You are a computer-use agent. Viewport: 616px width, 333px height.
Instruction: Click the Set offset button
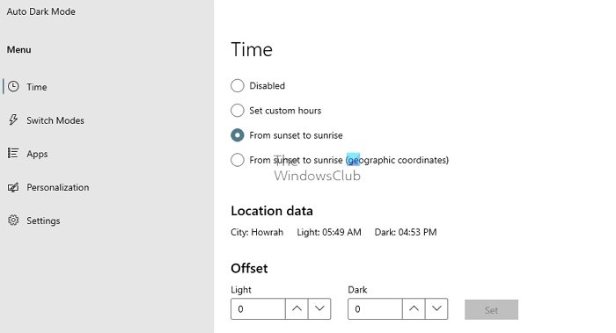[491, 310]
